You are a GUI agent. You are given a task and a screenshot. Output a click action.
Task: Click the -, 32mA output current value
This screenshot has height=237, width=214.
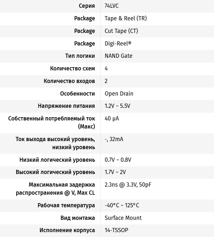pos(114,139)
